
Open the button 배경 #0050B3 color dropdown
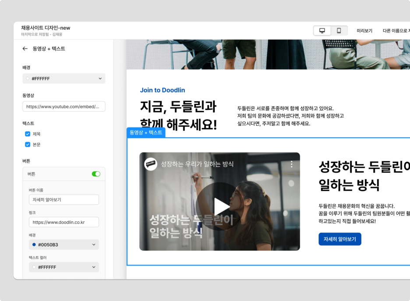(64, 244)
